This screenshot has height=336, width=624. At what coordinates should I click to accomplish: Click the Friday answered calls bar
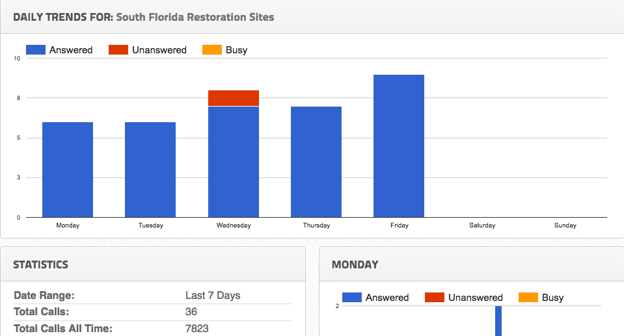[399, 146]
